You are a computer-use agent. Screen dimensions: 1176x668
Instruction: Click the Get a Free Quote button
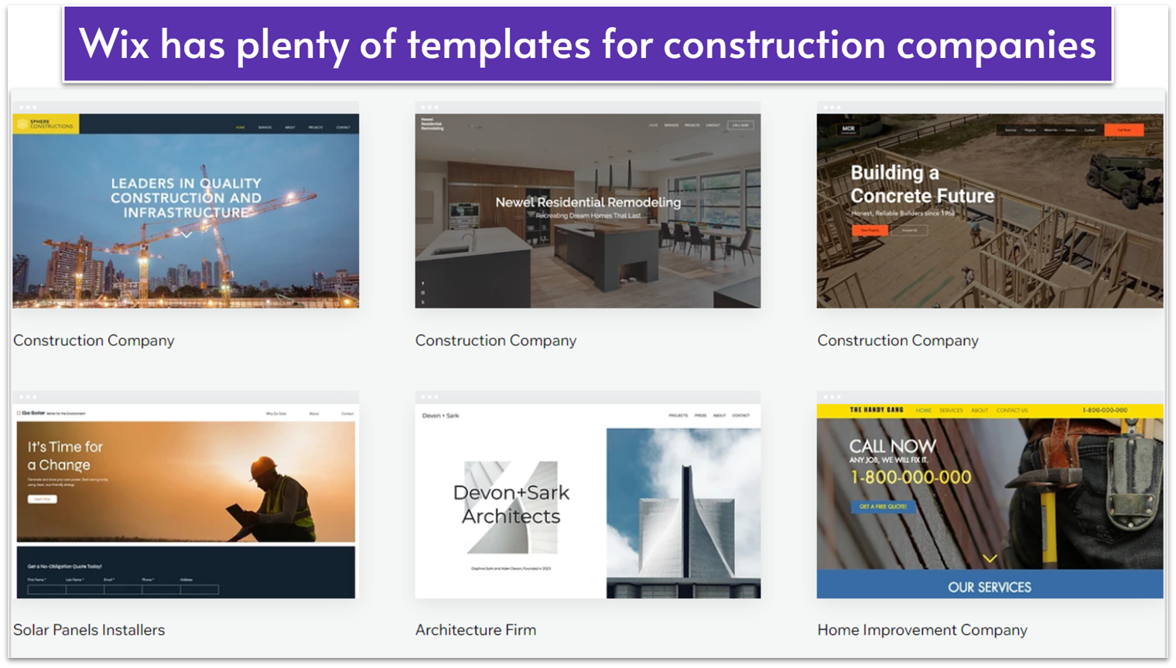click(x=884, y=506)
